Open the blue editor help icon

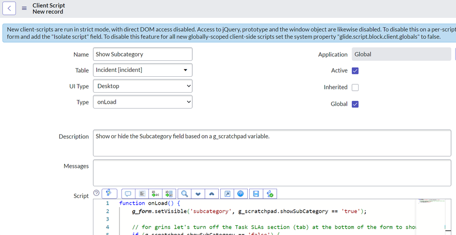click(241, 194)
